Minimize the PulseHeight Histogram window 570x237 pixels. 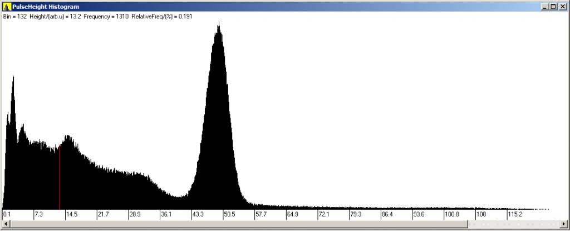544,6
